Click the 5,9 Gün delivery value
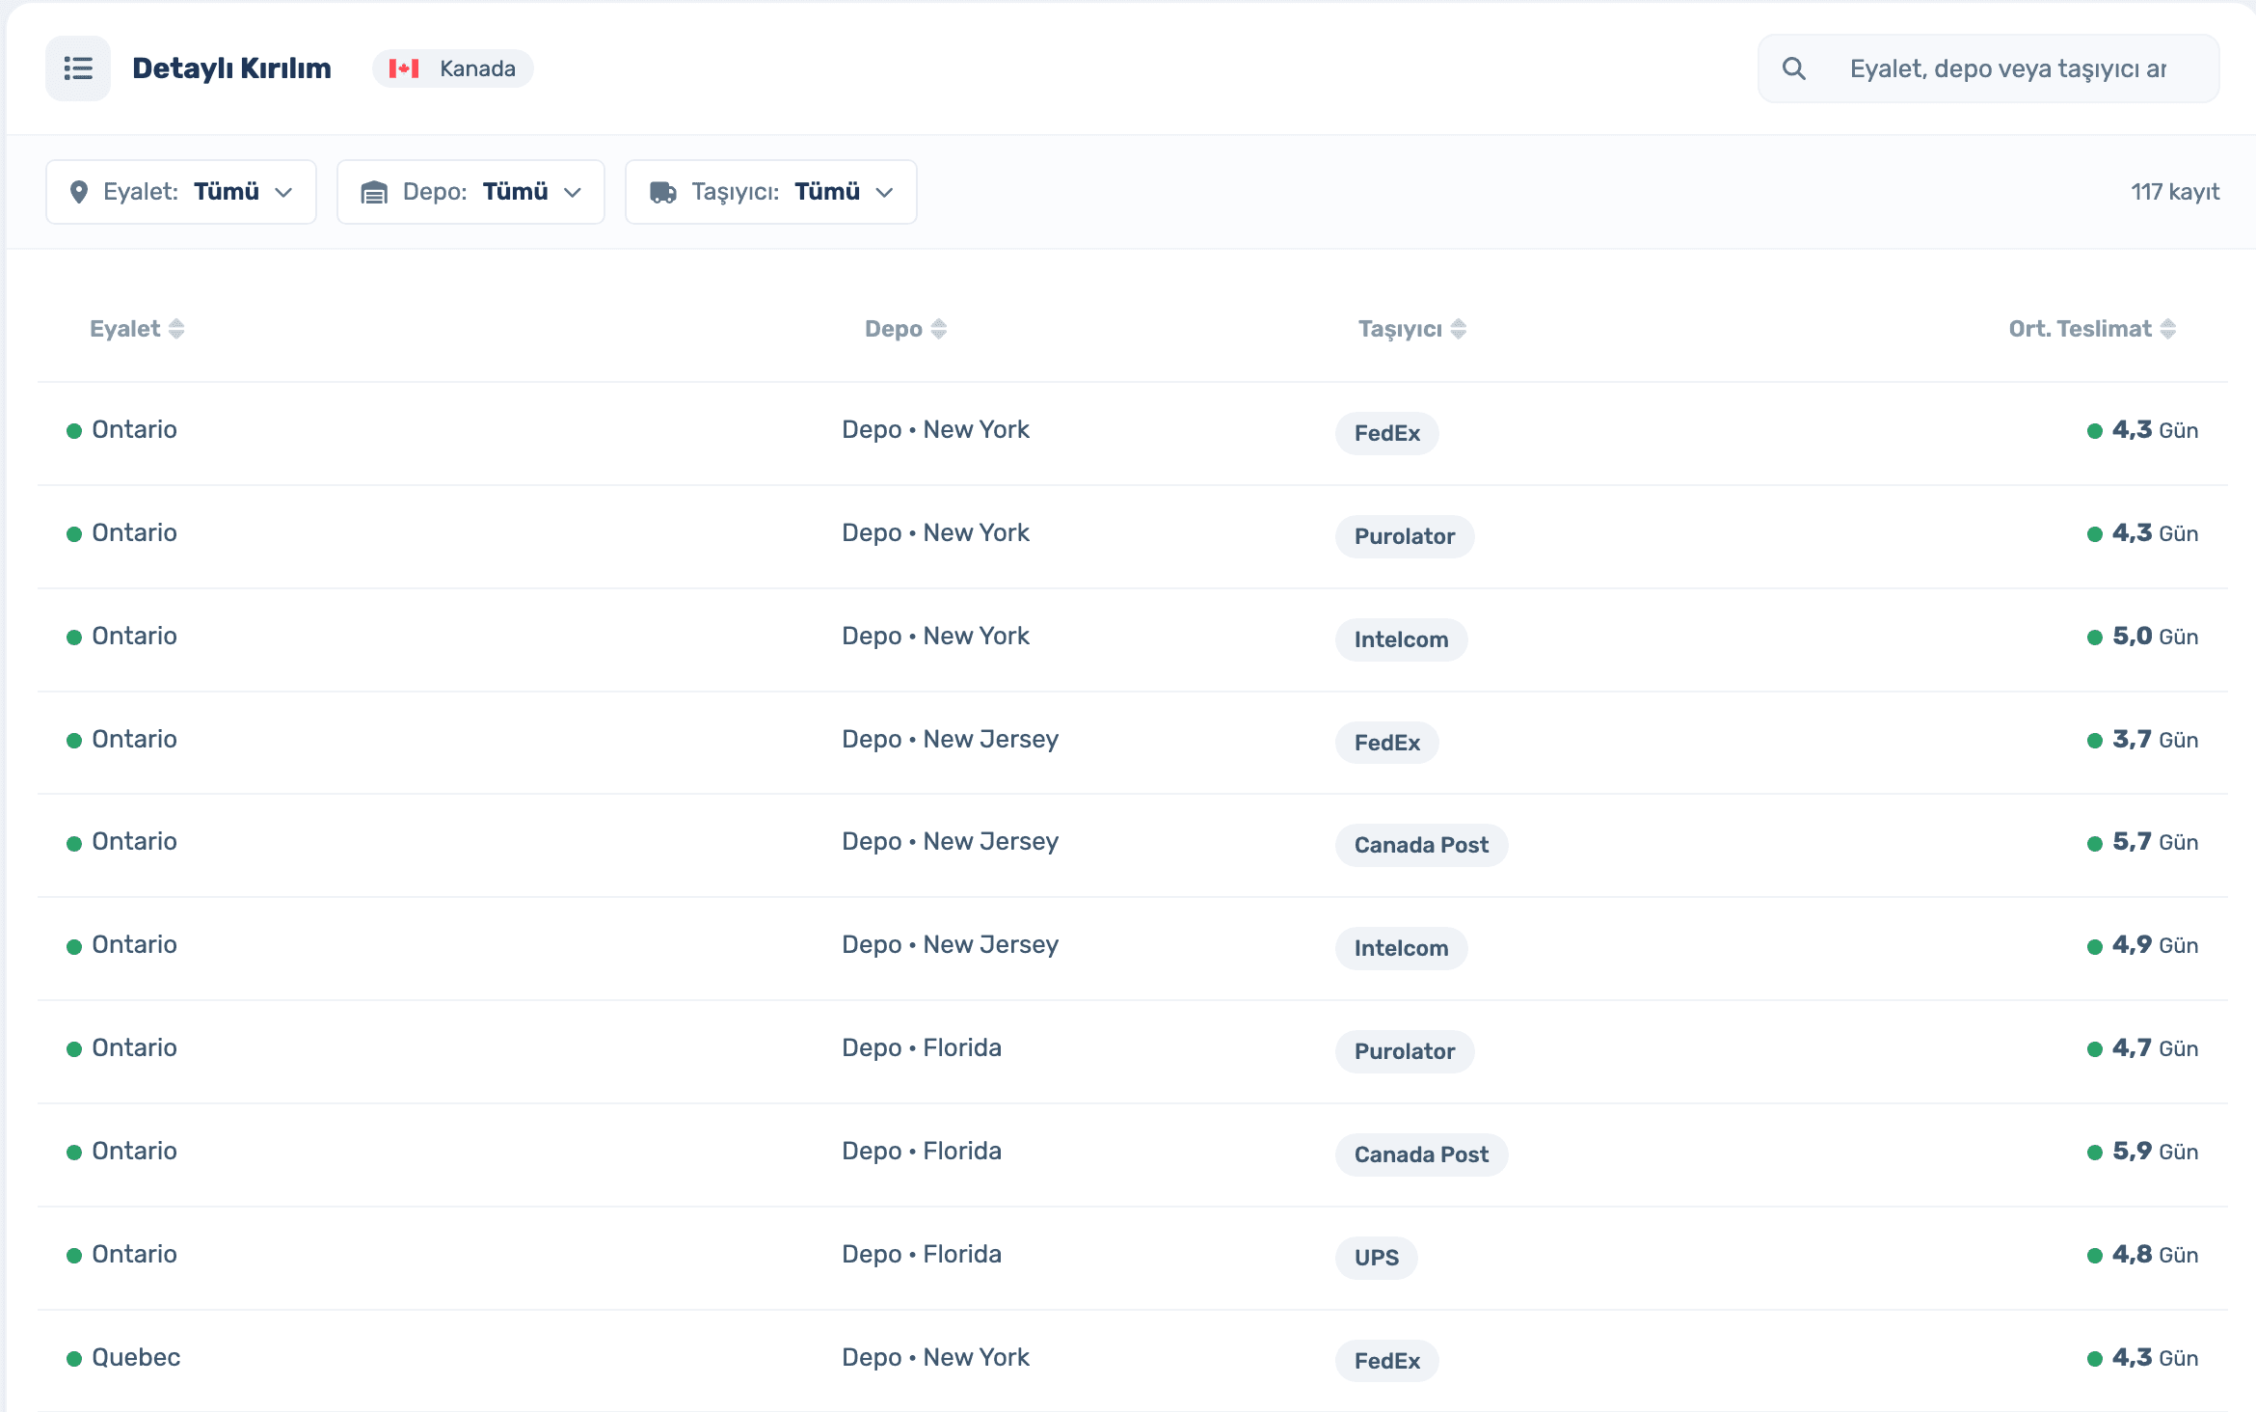The height and width of the screenshot is (1412, 2256). click(2155, 1152)
